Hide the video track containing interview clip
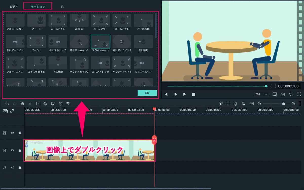The height and width of the screenshot is (190, 304). [x=12, y=150]
